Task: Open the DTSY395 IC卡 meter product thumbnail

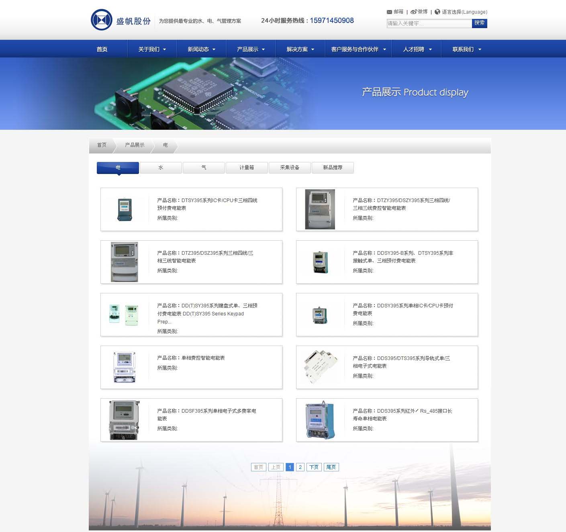Action: 125,209
